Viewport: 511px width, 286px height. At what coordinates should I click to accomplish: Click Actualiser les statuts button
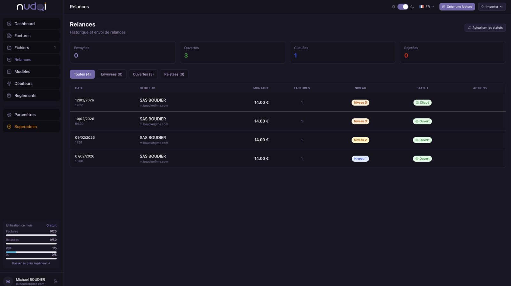coord(485,28)
